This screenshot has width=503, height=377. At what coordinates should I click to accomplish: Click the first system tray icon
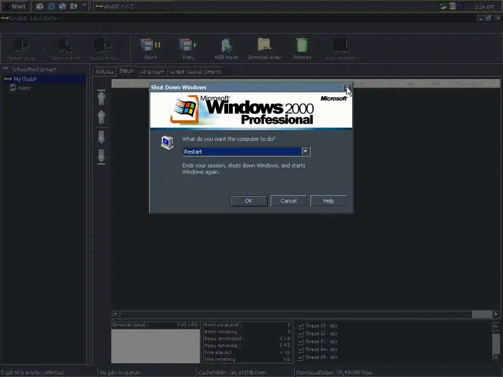point(444,6)
